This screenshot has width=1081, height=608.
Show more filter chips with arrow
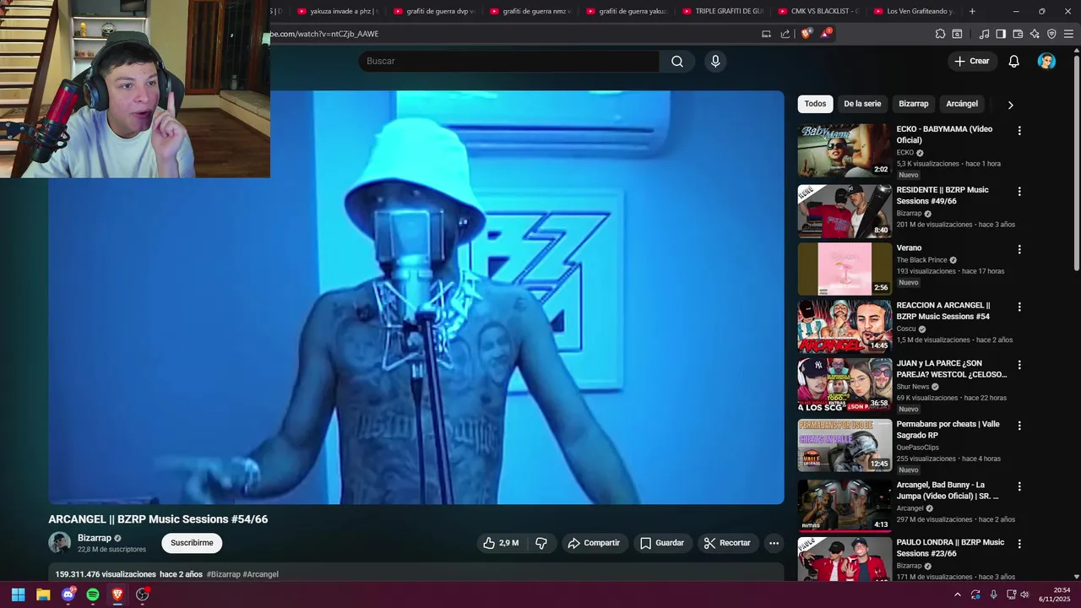[1010, 105]
